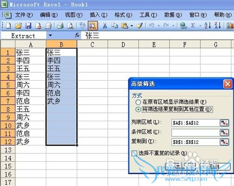Click cell A12 containing 武乡
This screenshot has width=234, height=186.
pyautogui.click(x=30, y=142)
